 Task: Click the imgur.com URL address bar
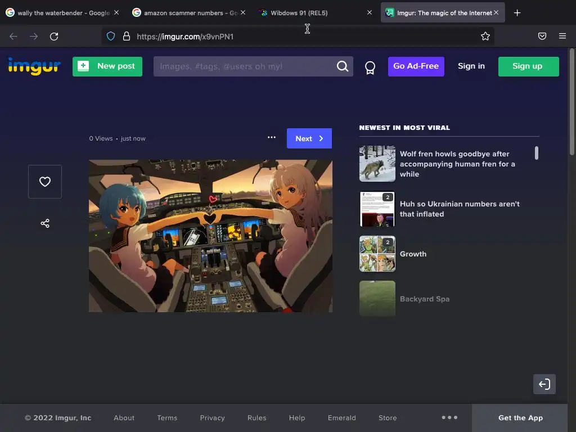(x=298, y=37)
